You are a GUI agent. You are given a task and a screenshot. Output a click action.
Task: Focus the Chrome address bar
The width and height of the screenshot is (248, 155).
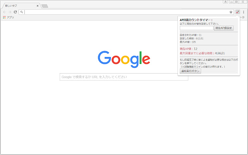pos(126,12)
